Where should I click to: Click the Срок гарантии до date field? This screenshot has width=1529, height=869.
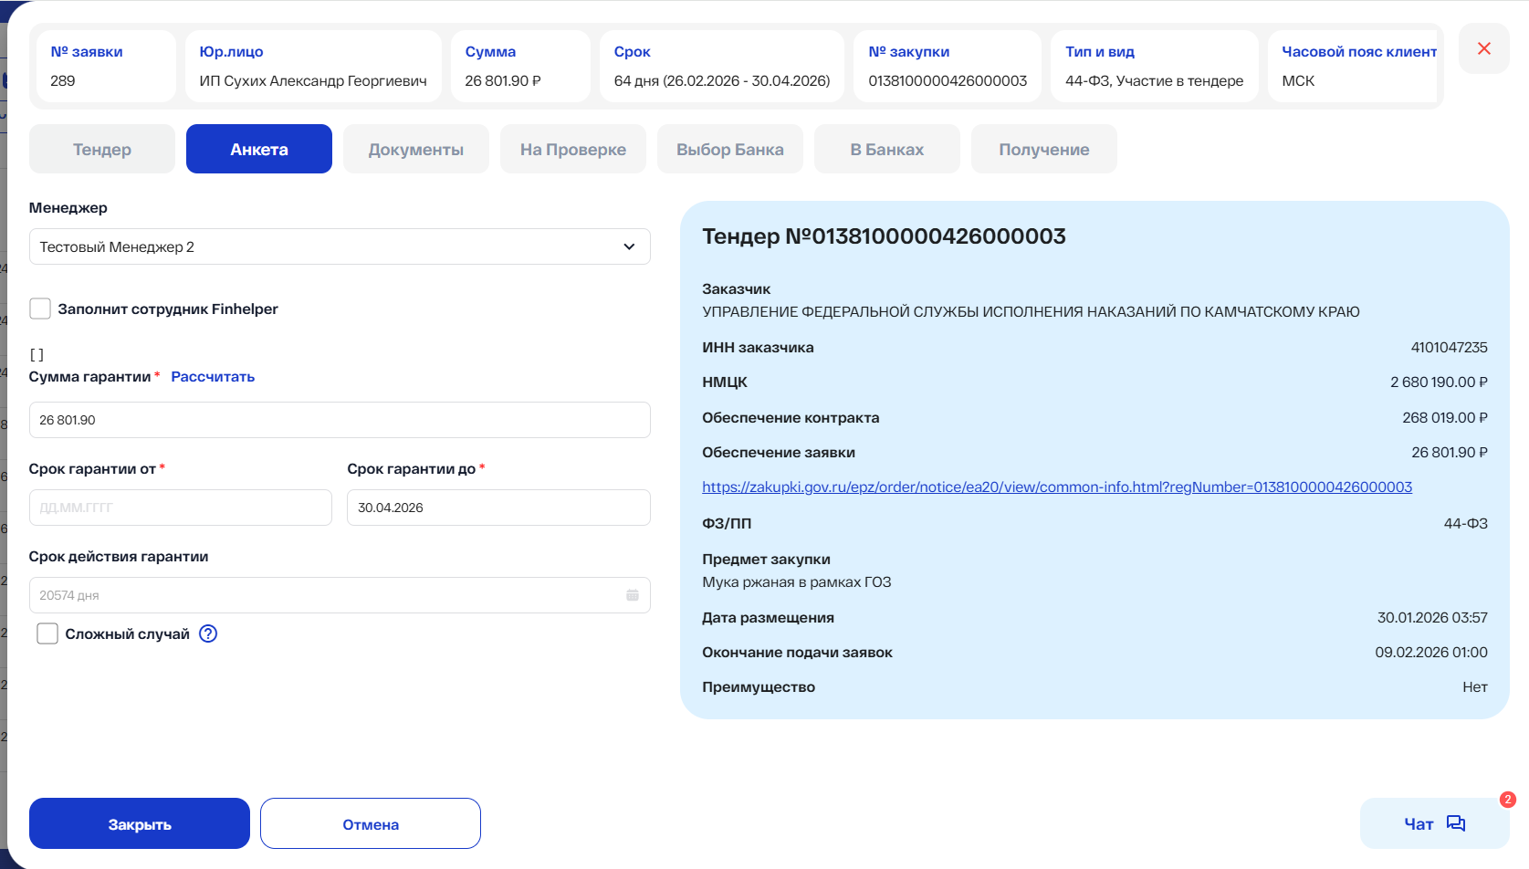(498, 508)
